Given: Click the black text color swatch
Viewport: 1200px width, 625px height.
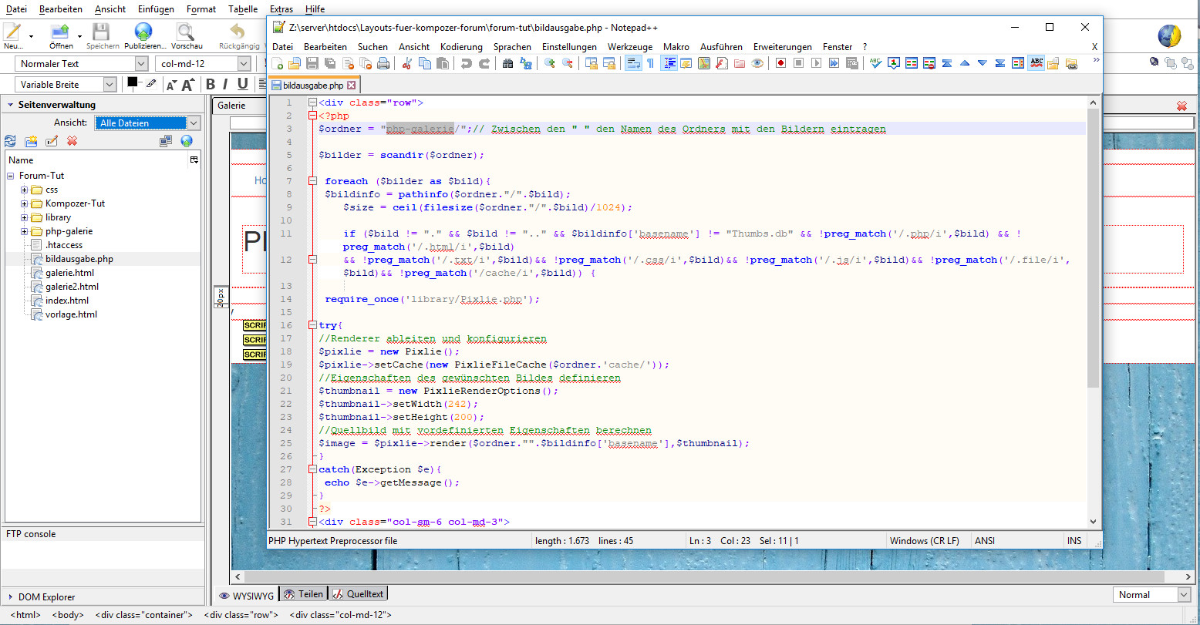Looking at the screenshot, I should point(132,82).
